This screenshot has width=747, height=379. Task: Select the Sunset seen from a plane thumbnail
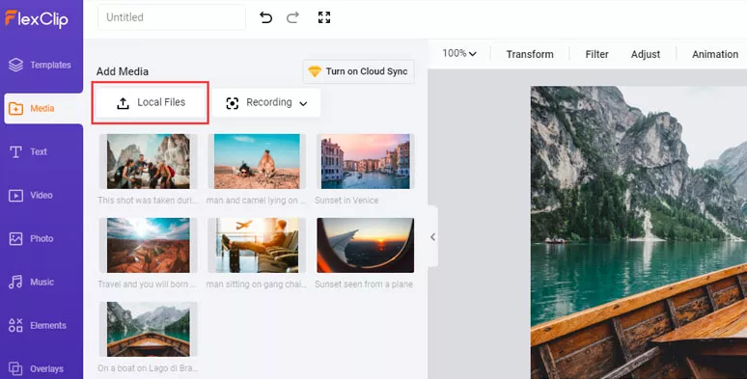coord(366,245)
